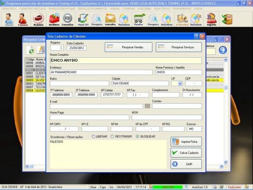Click the left arrow of Pesquisa horizontal scrollbar
The image size is (253, 190).
point(27,166)
